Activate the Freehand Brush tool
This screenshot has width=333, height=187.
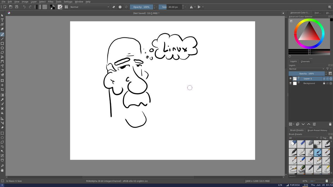[x=2, y=35]
